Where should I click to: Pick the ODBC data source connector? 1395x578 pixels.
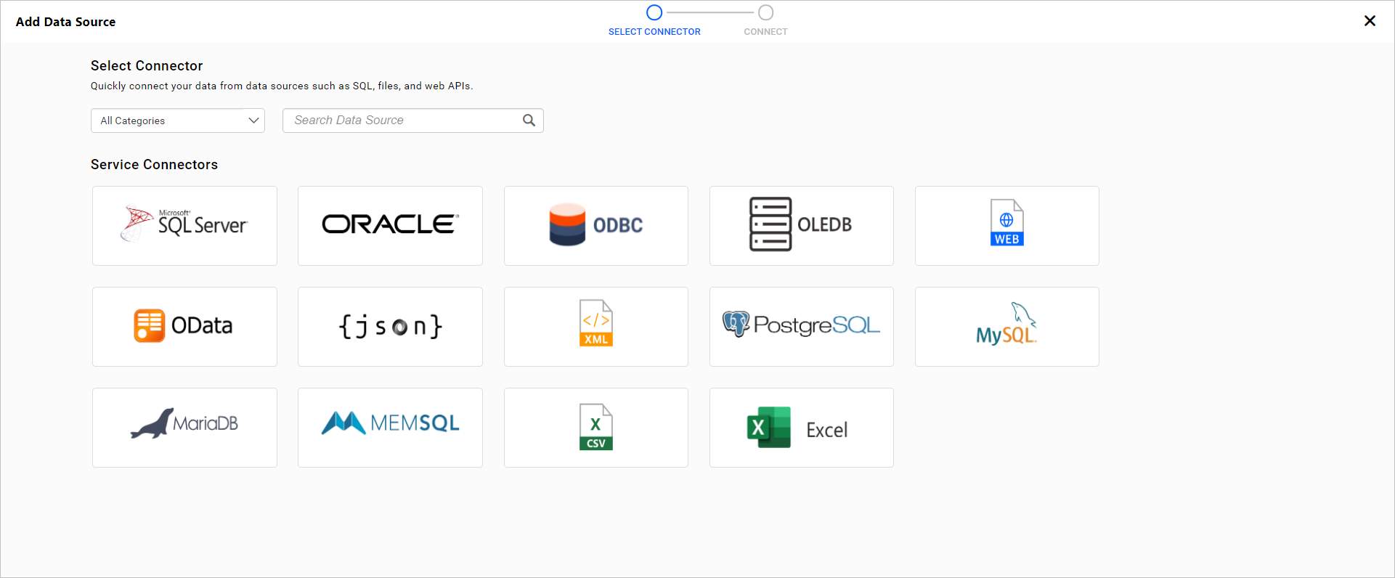click(x=596, y=226)
